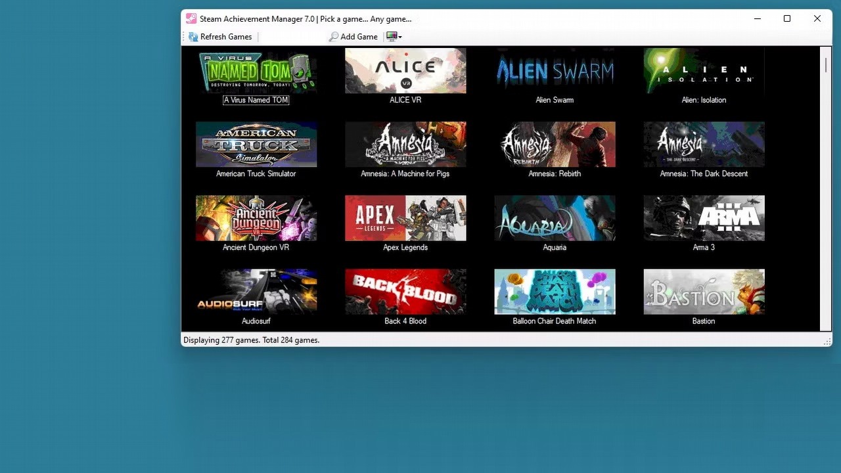Choose the Amnesia: Rebirth game icon
Screen dimensions: 841x473
pyautogui.click(x=555, y=145)
